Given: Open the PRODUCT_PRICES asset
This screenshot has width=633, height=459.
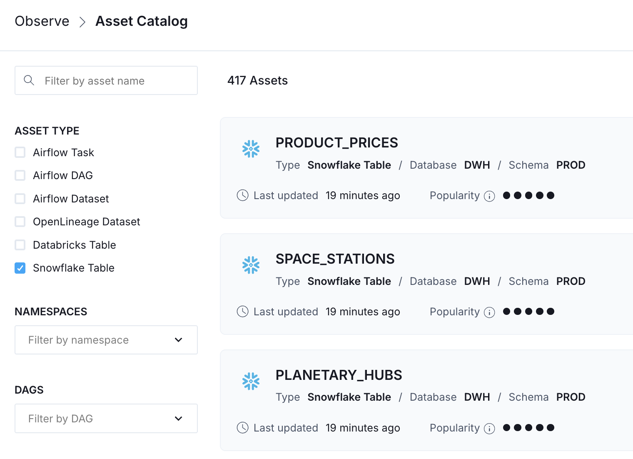Looking at the screenshot, I should 336,142.
